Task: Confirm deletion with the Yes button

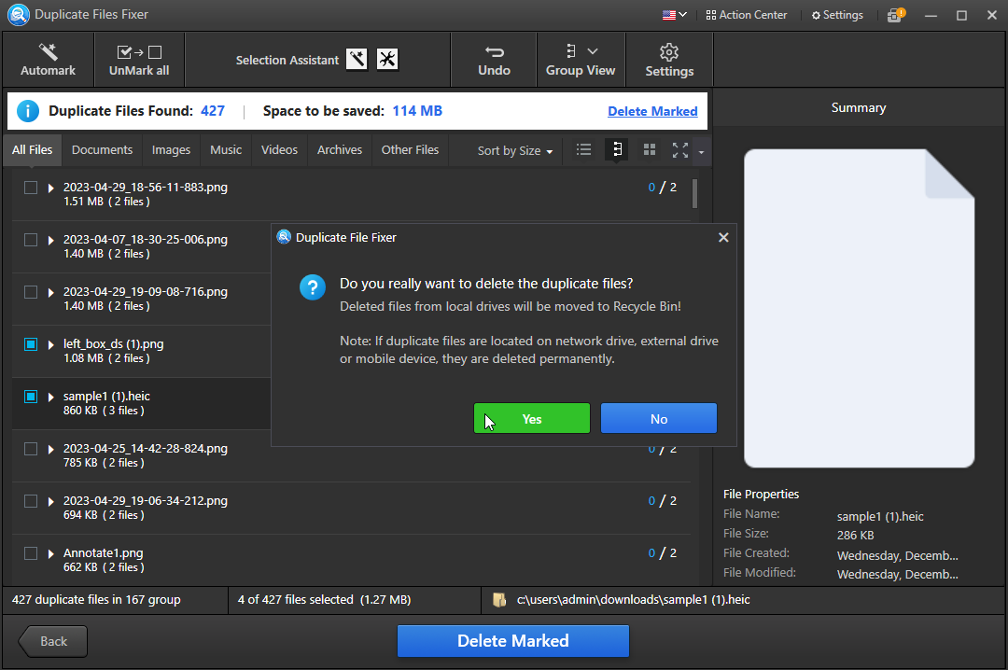Action: pos(531,418)
